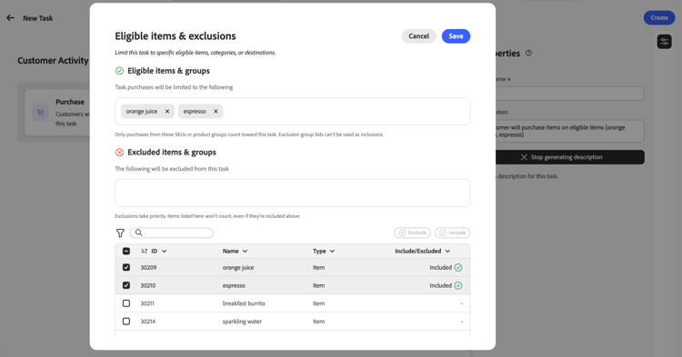Click Included status icon for orange juice

[458, 268]
